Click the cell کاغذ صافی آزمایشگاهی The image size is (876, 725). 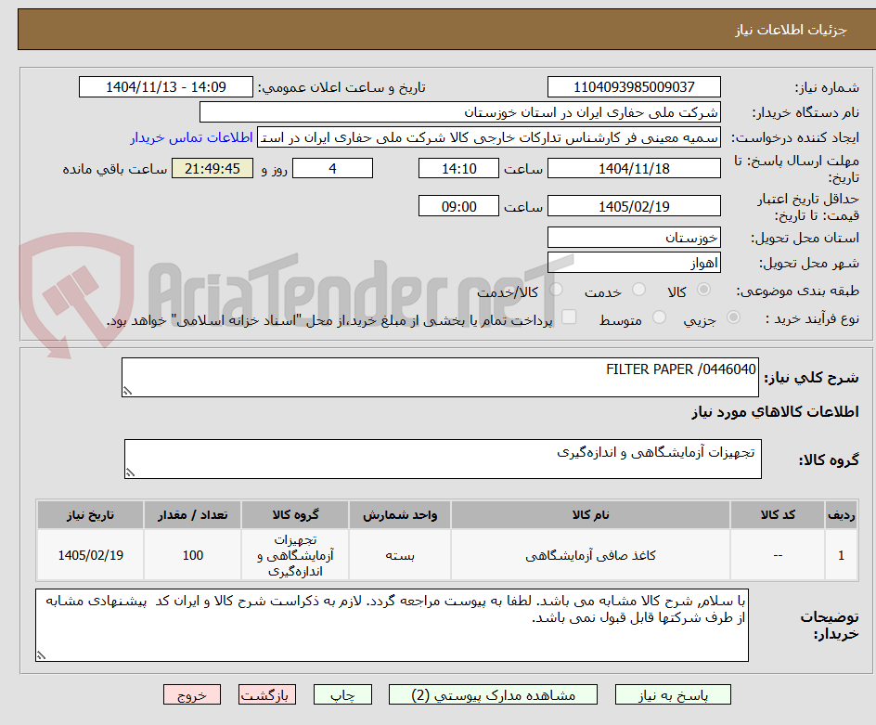click(590, 555)
